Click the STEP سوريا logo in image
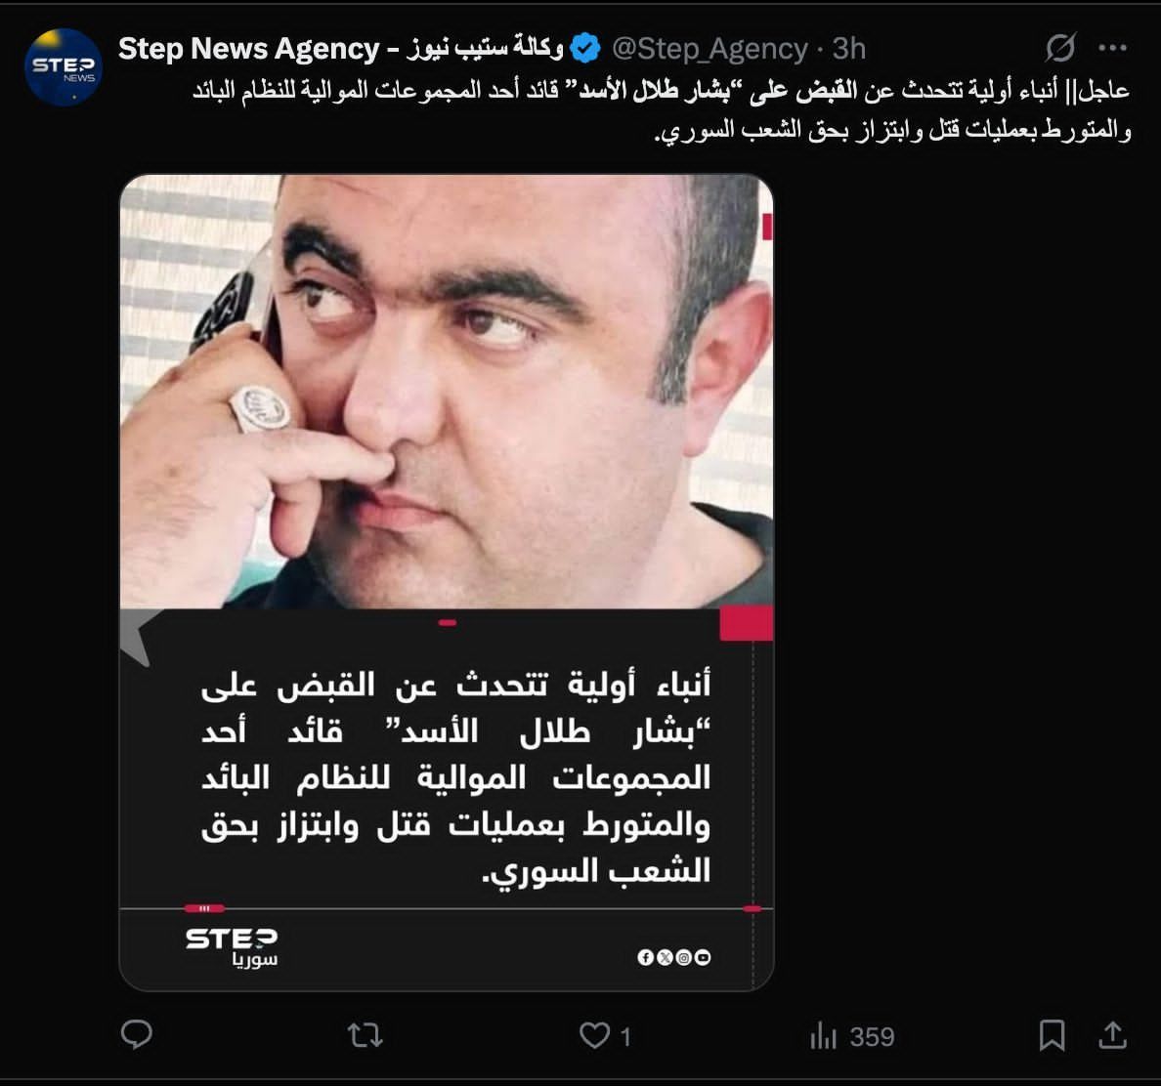The image size is (1161, 1086). (x=231, y=947)
